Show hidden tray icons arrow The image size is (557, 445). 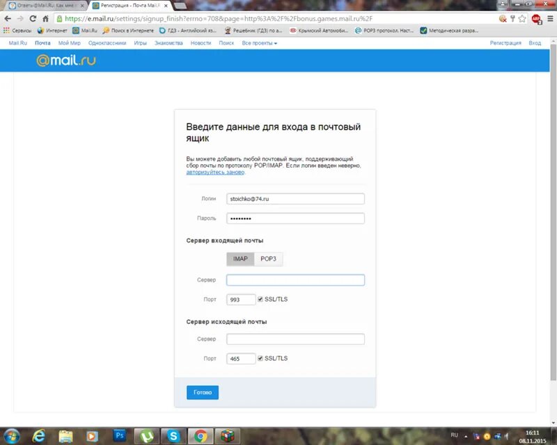[x=466, y=437]
